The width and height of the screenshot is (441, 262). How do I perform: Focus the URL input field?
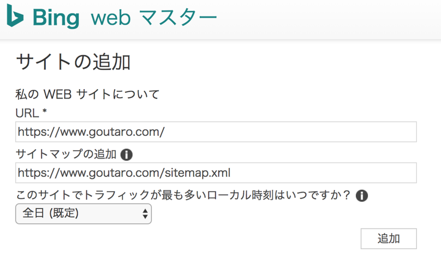[x=216, y=132]
